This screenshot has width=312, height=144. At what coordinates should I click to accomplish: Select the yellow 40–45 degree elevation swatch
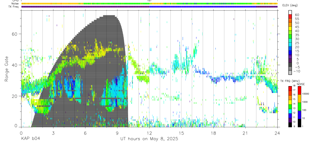(x=290, y=28)
